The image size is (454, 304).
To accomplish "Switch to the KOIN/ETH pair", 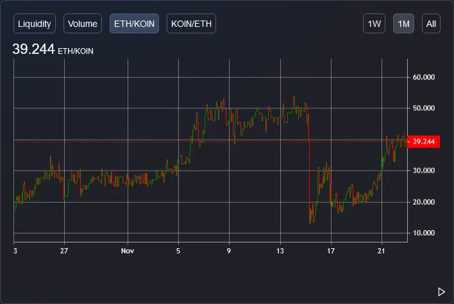I will click(191, 24).
